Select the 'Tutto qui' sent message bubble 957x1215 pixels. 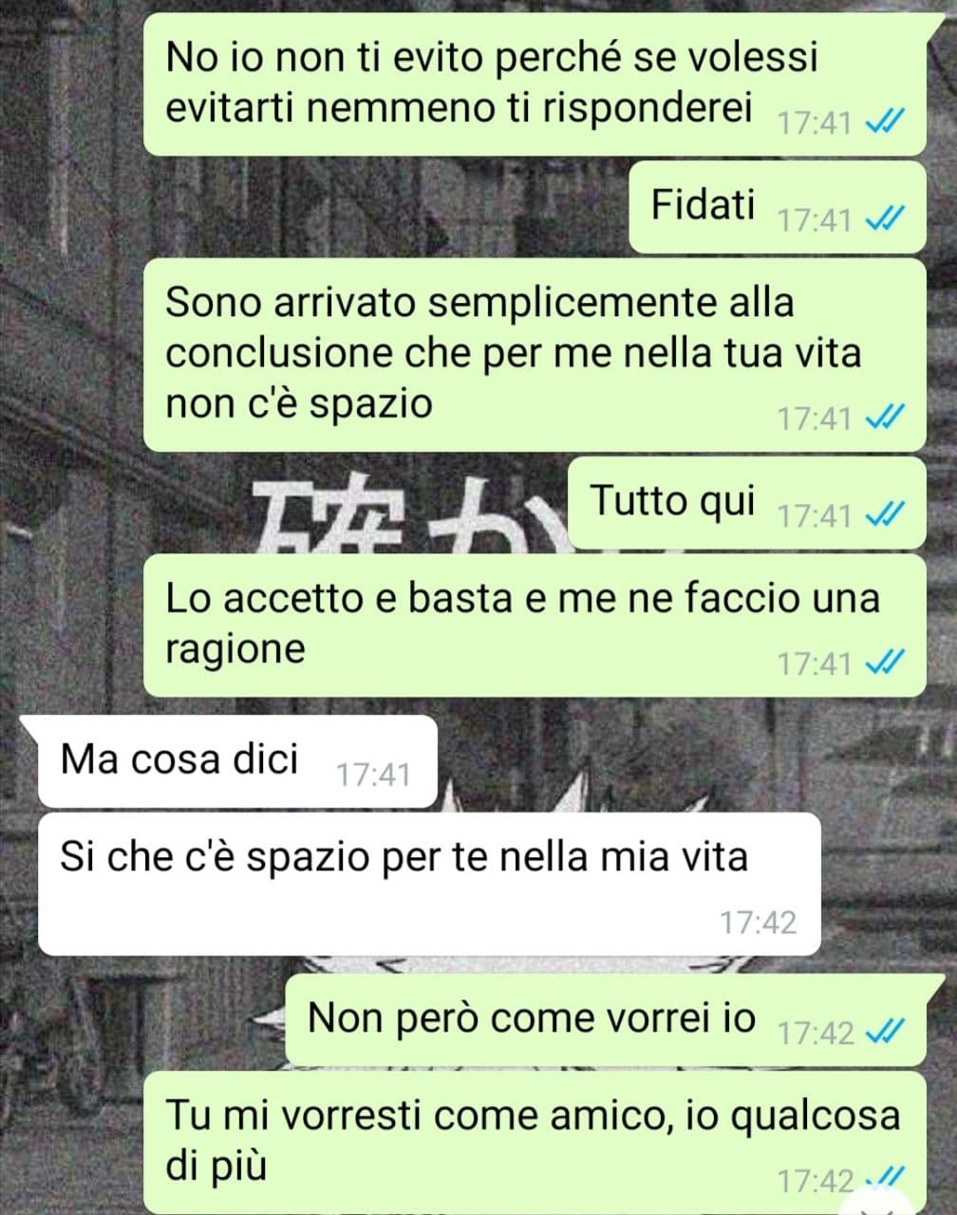coord(746,503)
